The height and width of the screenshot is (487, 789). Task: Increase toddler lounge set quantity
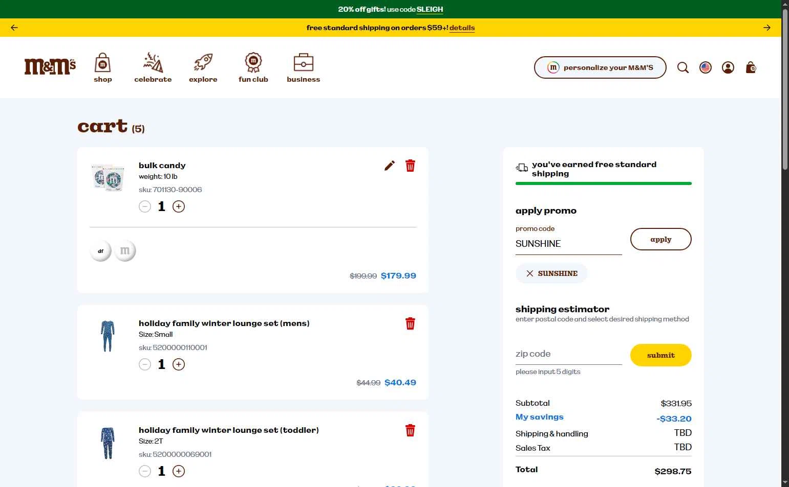pos(179,471)
